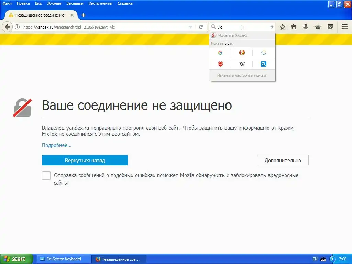Expand hidden tray icons arrow

click(332, 259)
